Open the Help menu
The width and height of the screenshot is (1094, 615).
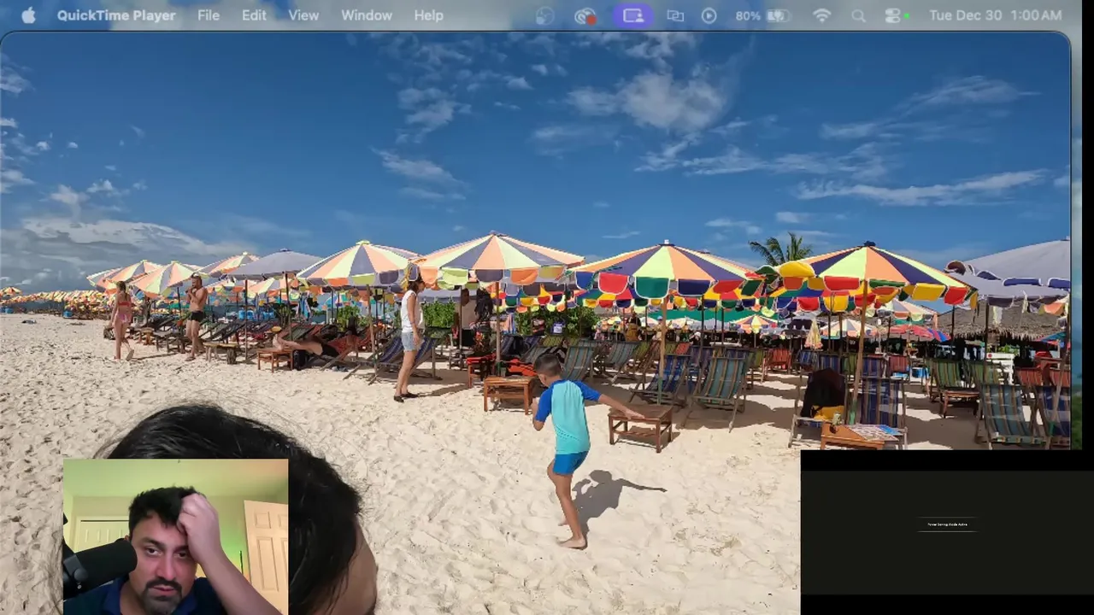(429, 15)
